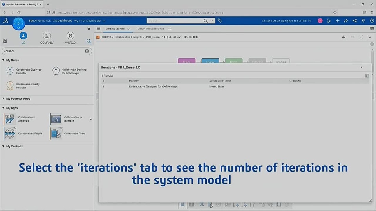
Task: Collapse the My Roles section
Action: click(x=4, y=60)
